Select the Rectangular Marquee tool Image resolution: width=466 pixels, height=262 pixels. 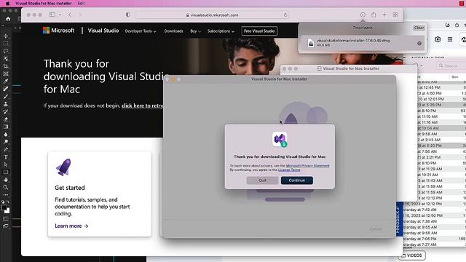(x=6, y=44)
